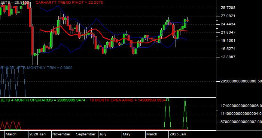262x138 pixels.
Task: Select the March label just before 2025 Jan
Action: click(x=152, y=134)
